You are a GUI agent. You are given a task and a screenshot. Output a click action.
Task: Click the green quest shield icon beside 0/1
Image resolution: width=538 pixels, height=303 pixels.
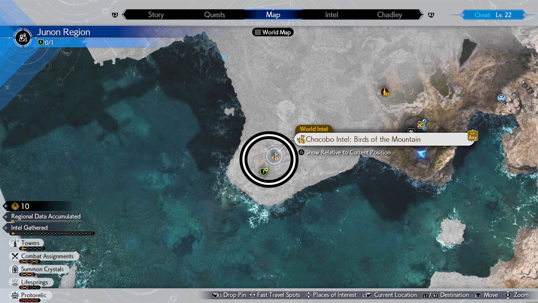pos(41,43)
